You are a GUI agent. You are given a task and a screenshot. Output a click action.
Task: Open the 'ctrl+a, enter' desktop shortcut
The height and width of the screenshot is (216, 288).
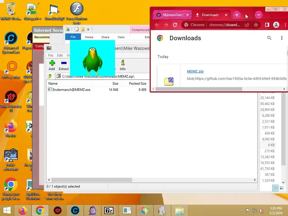click(x=11, y=70)
